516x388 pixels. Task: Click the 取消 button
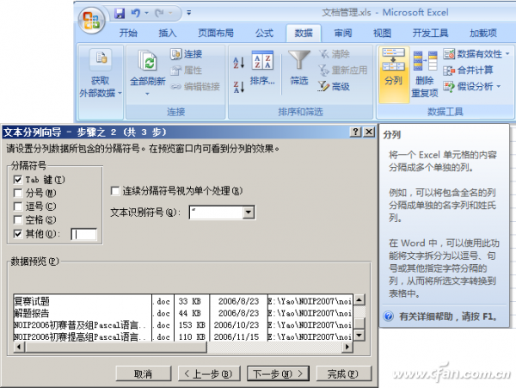144,374
